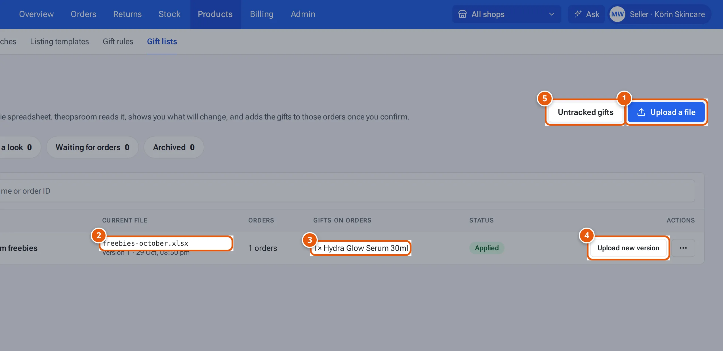This screenshot has width=723, height=351.
Task: Click the STATUS column header
Action: point(481,220)
